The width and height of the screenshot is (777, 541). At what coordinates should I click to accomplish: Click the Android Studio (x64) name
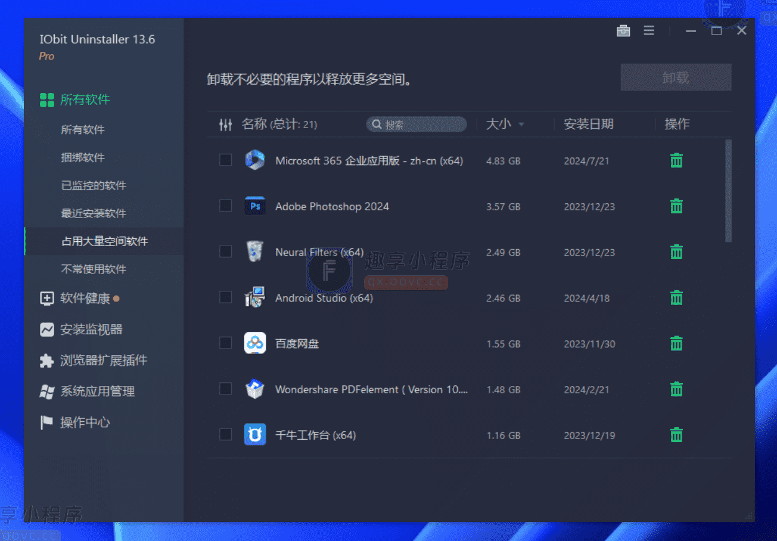pyautogui.click(x=324, y=298)
